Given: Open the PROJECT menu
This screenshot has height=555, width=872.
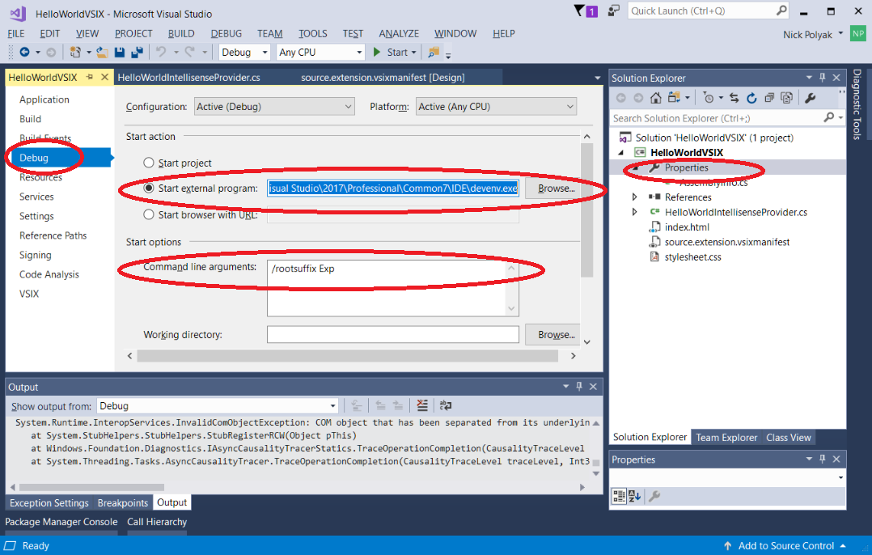Looking at the screenshot, I should coord(133,33).
